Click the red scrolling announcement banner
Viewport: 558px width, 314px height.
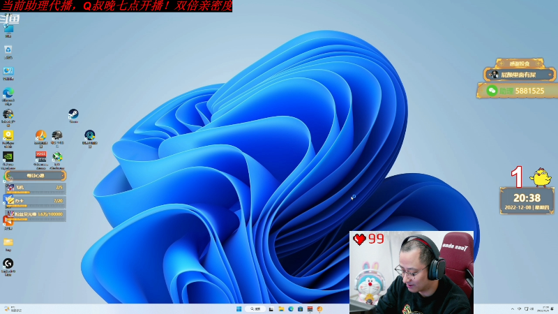tap(116, 6)
